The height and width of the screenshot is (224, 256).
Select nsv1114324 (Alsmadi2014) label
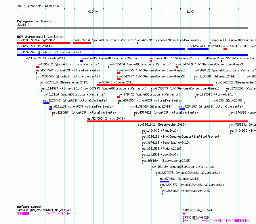point(61,88)
